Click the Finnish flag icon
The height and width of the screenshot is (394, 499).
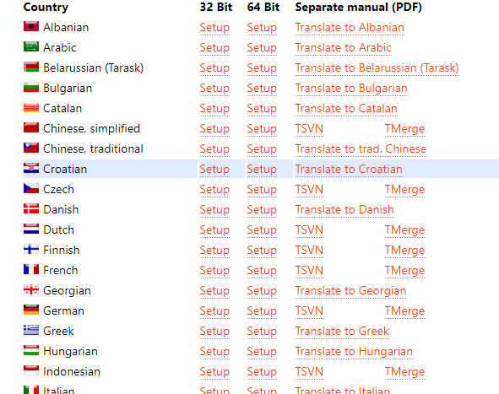click(x=31, y=250)
